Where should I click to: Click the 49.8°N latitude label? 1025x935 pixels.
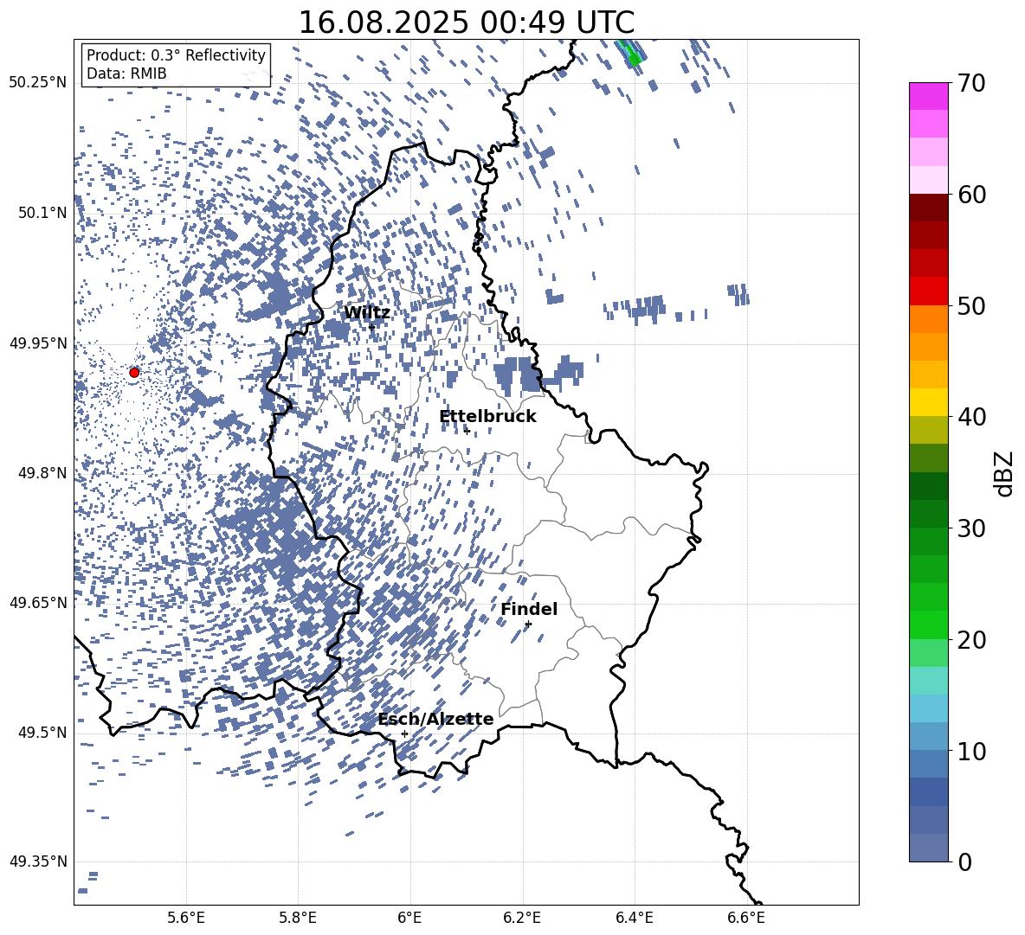click(x=42, y=473)
